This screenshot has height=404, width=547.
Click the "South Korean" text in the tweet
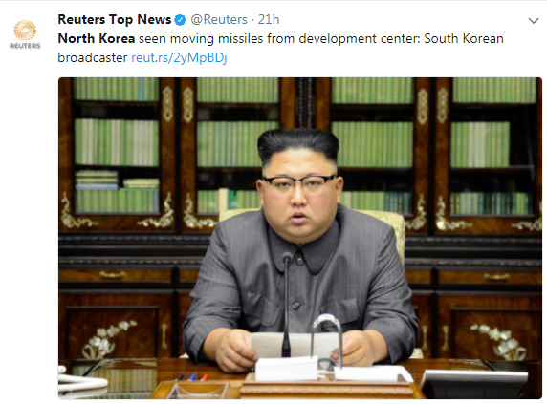(x=464, y=38)
